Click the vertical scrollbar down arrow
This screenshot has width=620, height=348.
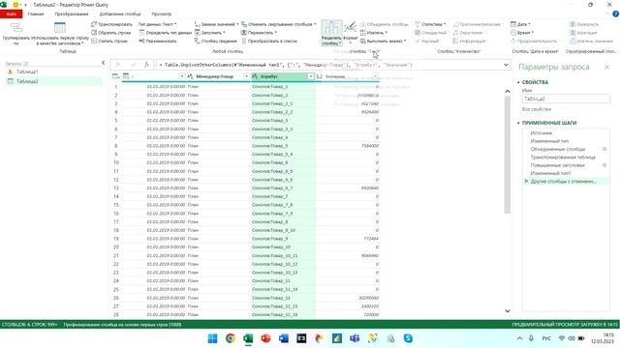tap(508, 311)
